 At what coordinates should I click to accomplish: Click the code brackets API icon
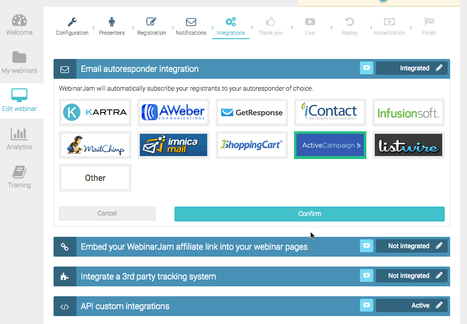click(x=64, y=307)
